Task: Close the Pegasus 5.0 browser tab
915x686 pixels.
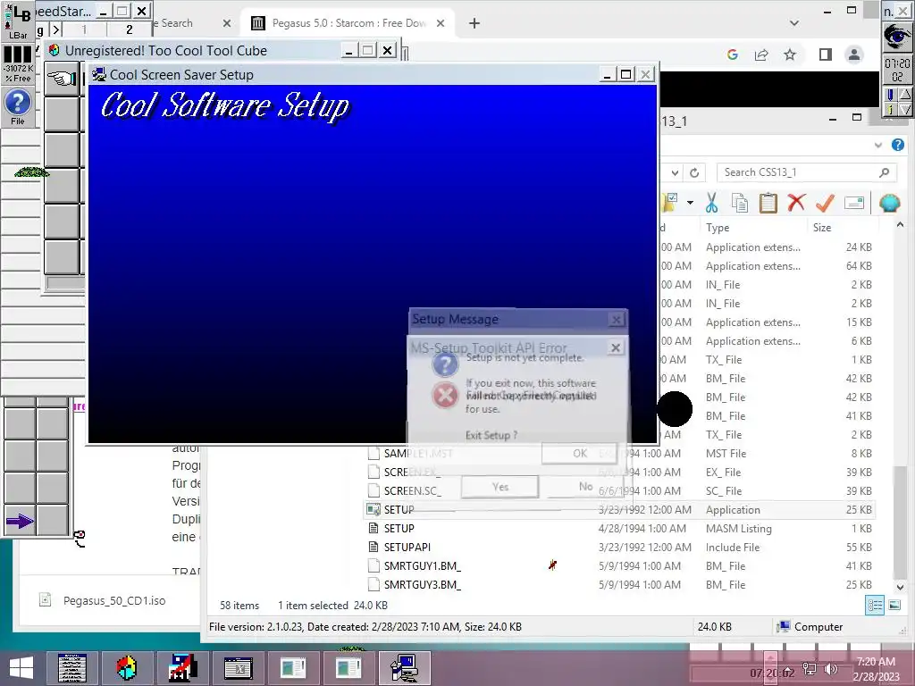Action: coord(441,23)
